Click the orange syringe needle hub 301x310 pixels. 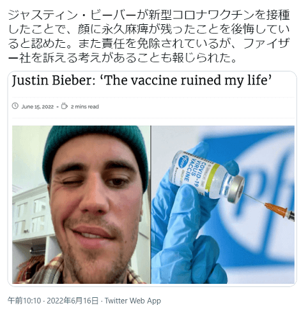pyautogui.click(x=275, y=209)
